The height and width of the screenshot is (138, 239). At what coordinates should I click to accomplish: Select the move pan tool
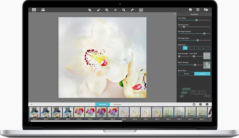pyautogui.click(x=115, y=10)
